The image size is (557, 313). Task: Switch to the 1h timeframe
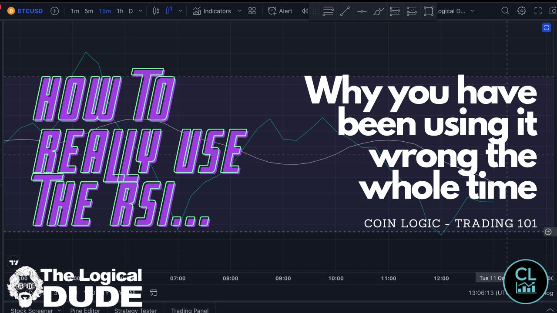coord(120,11)
